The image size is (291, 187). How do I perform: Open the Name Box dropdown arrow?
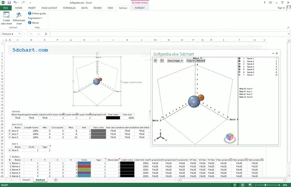pos(19,34)
